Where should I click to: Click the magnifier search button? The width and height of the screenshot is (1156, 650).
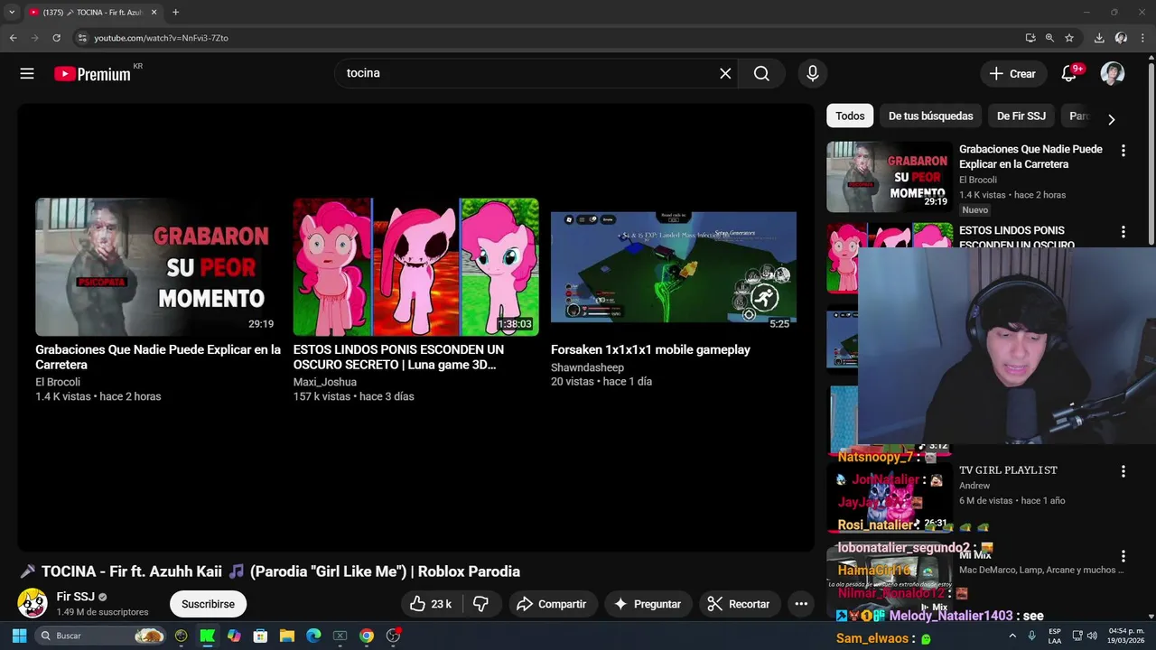point(761,73)
